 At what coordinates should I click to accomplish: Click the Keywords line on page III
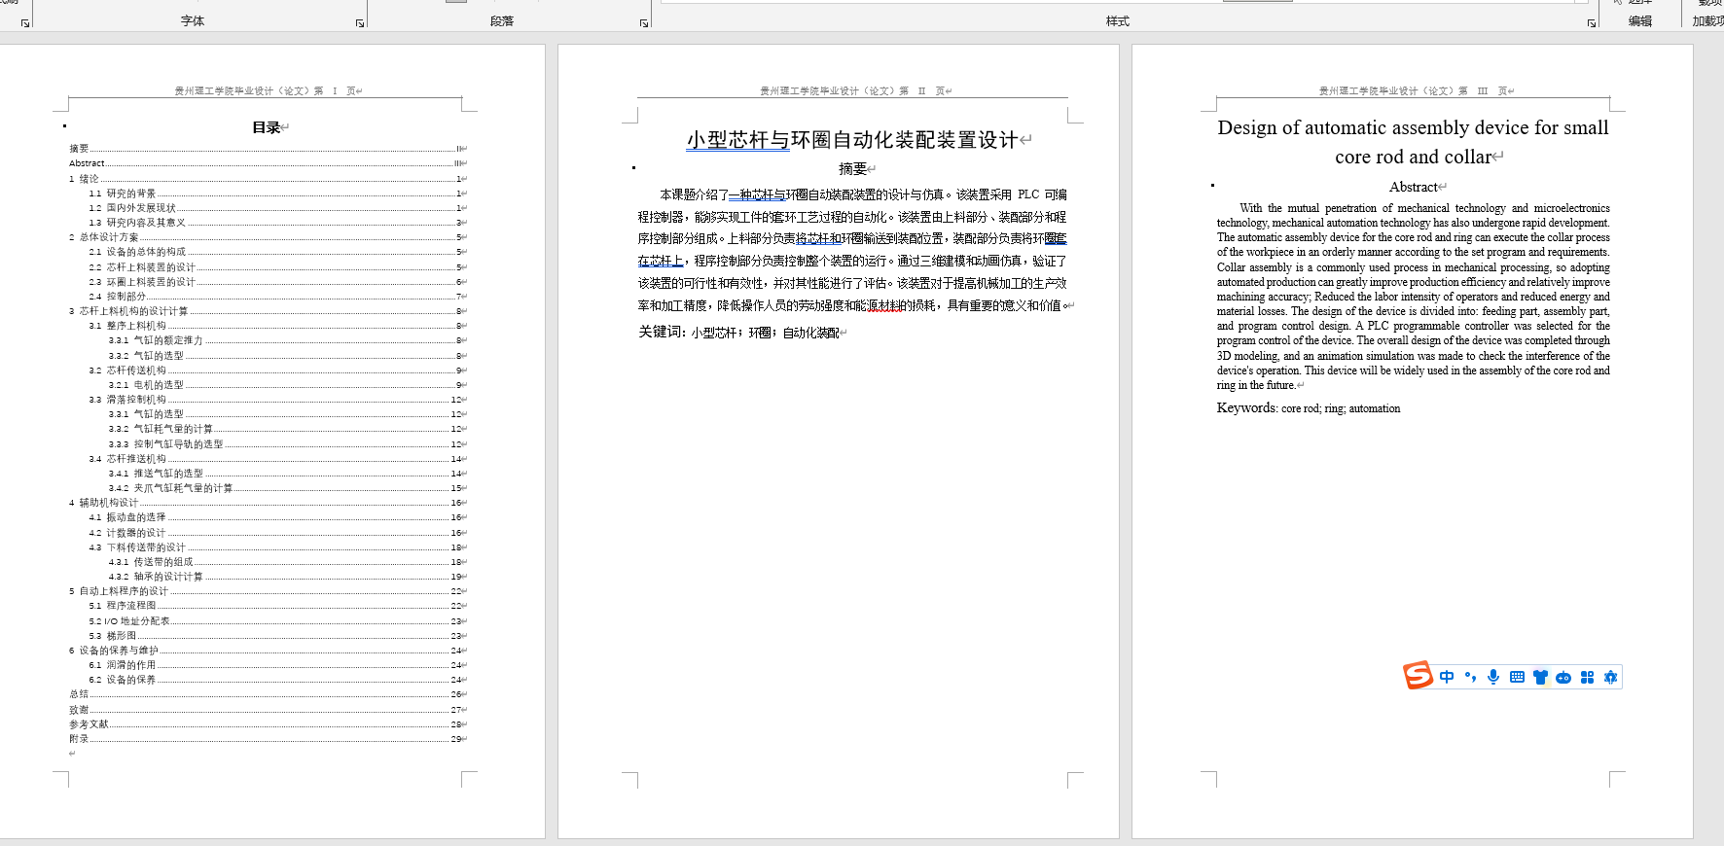click(1309, 408)
